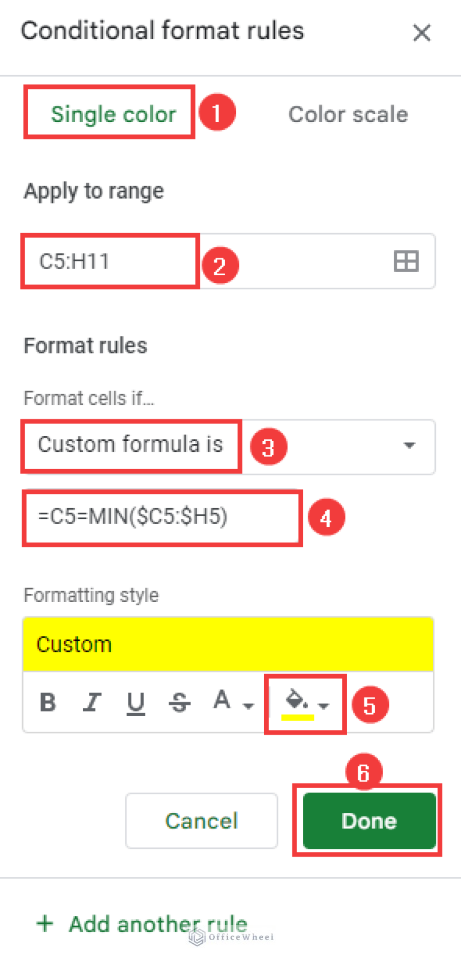Image resolution: width=461 pixels, height=960 pixels.
Task: Toggle bold formatting
Action: point(48,702)
